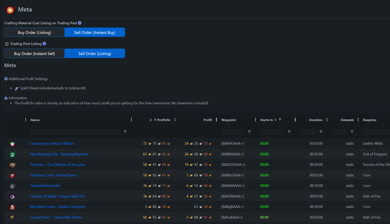Sort by the Requires column header
Screen dimensions: 390x224
[370, 120]
